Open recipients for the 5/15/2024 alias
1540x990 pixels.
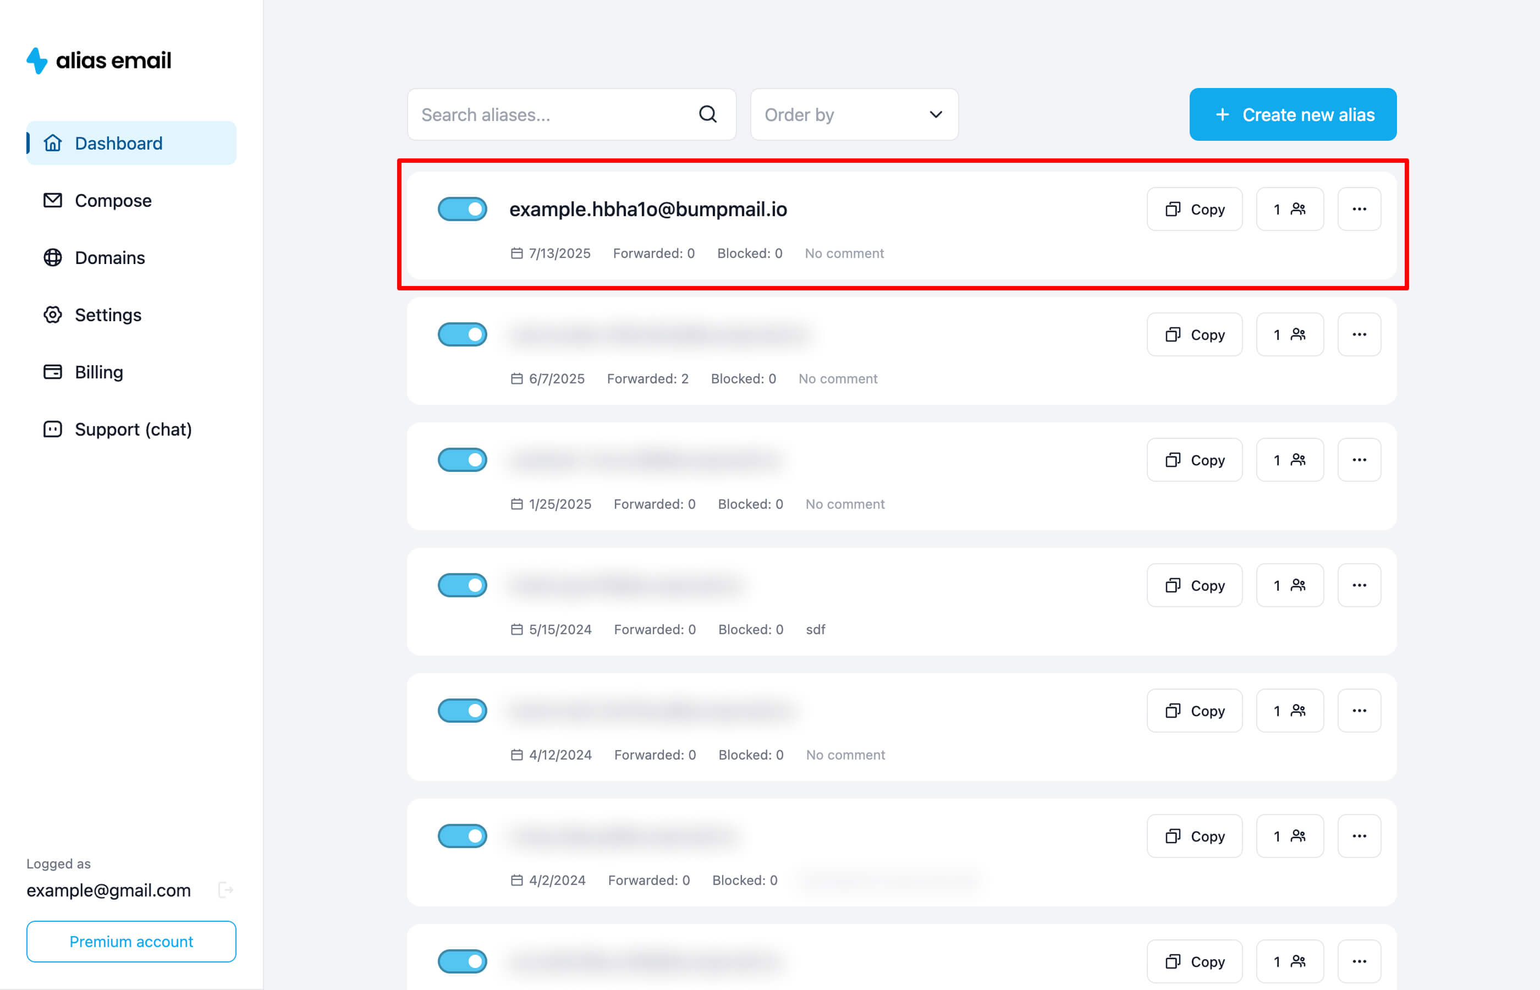[x=1289, y=585]
